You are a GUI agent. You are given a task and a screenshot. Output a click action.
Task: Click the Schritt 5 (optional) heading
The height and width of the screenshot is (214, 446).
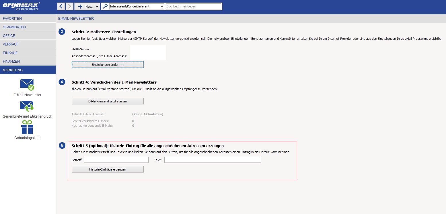[x=148, y=146]
